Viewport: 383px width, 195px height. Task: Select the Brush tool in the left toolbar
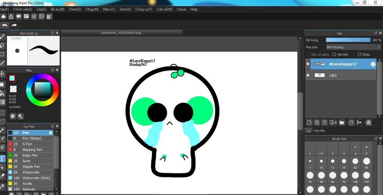(2, 37)
